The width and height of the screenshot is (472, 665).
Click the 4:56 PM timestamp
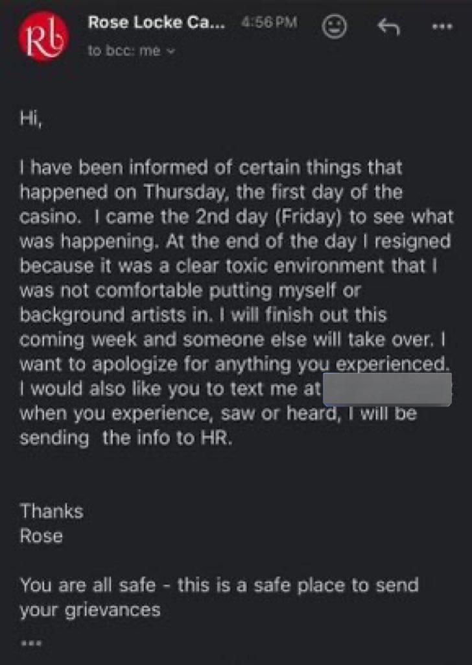268,23
